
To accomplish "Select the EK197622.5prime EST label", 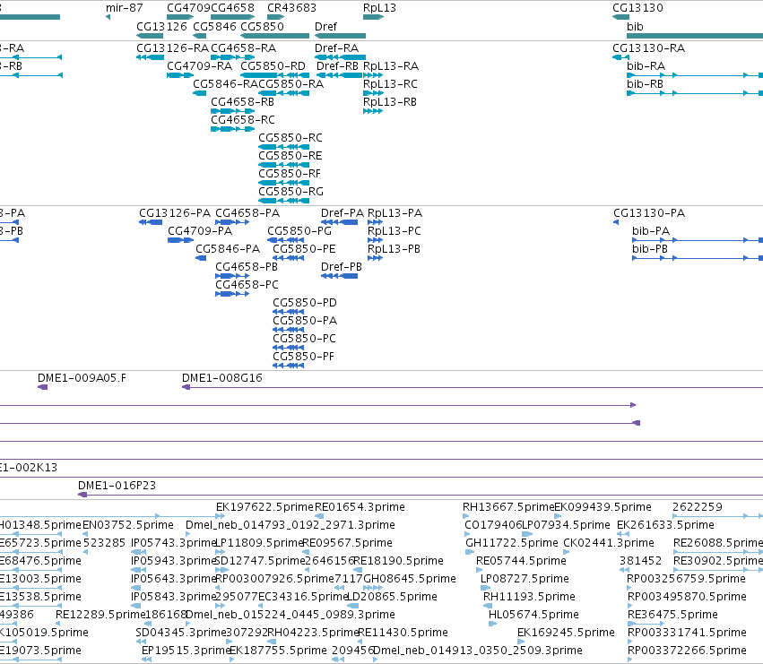I will pyautogui.click(x=264, y=507).
